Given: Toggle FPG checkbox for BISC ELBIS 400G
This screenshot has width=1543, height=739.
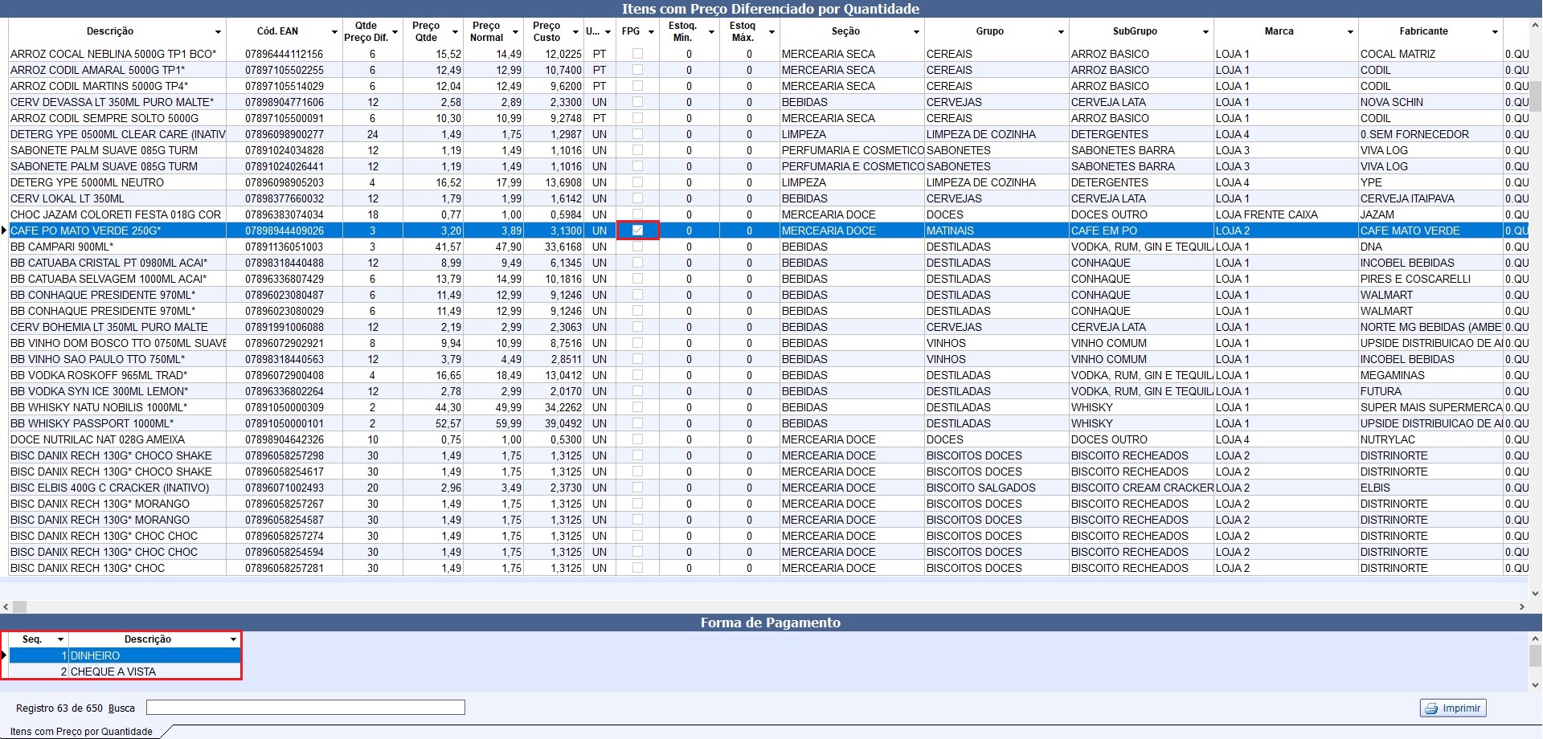Looking at the screenshot, I should (x=637, y=488).
